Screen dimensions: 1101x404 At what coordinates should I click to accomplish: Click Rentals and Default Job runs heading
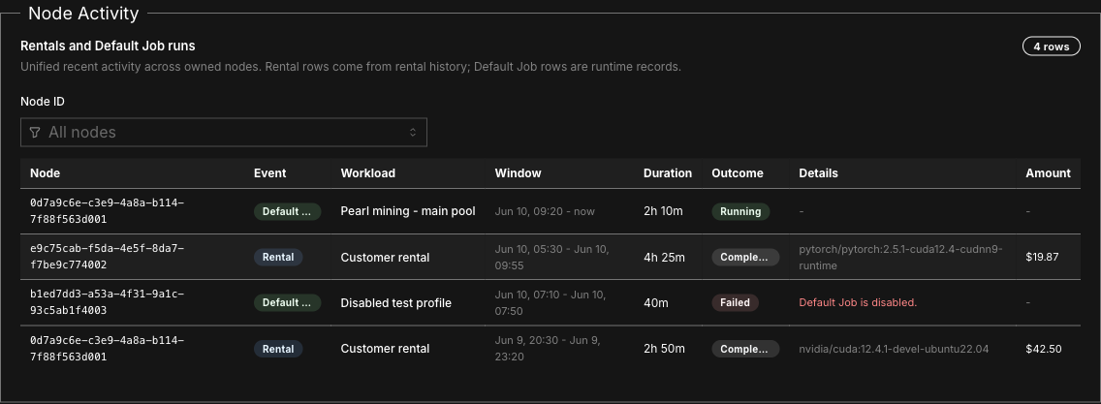109,47
